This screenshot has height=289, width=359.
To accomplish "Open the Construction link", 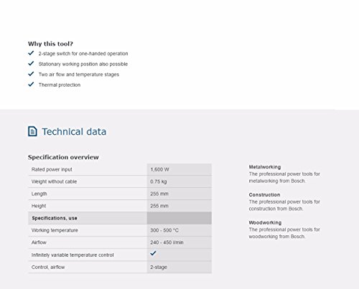I will point(264,194).
